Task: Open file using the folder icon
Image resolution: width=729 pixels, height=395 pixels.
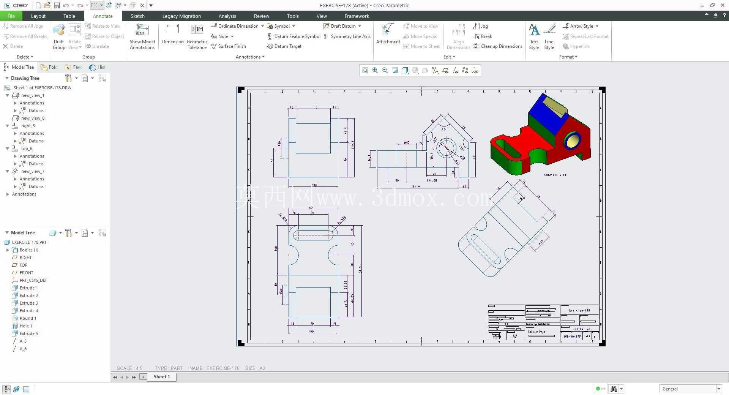Action: [47, 5]
